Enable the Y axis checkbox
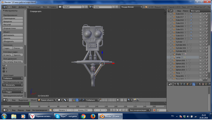 coord(4,68)
